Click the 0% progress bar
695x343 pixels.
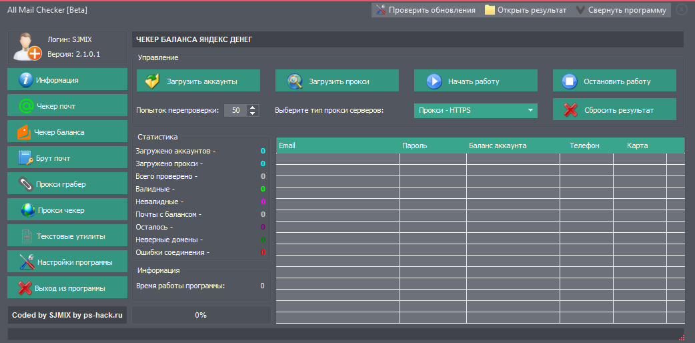[x=201, y=315]
